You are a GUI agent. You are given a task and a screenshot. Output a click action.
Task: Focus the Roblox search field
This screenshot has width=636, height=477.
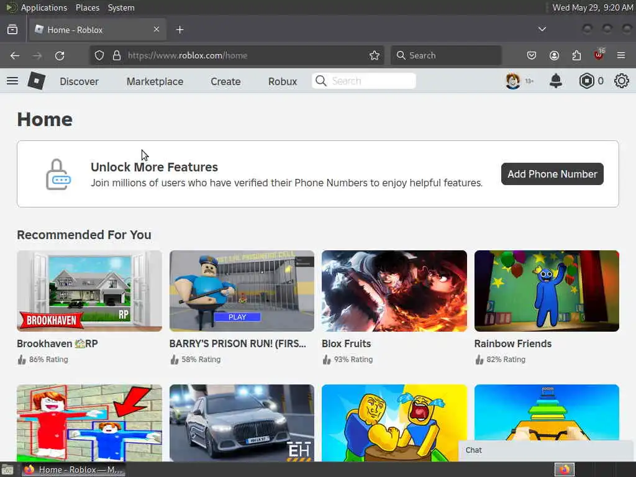coord(364,81)
